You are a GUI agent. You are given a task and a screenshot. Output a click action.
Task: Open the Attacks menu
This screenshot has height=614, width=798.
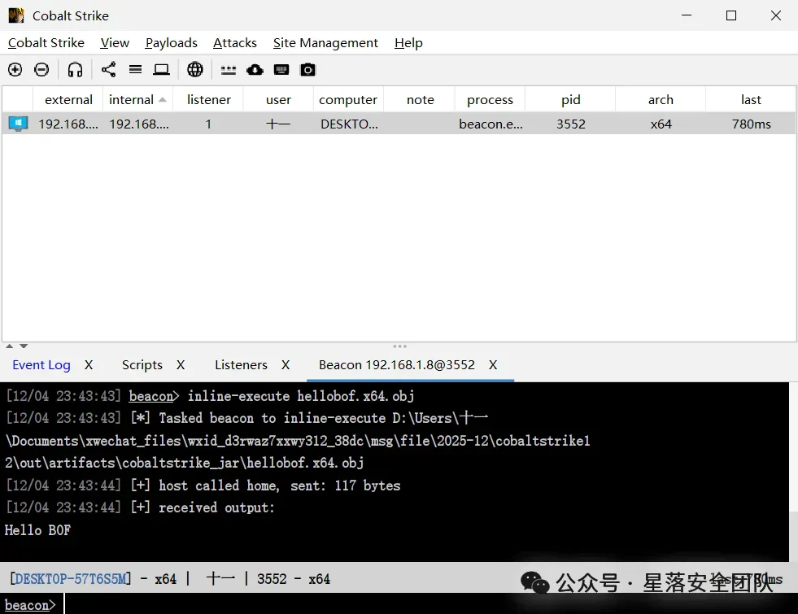click(234, 43)
